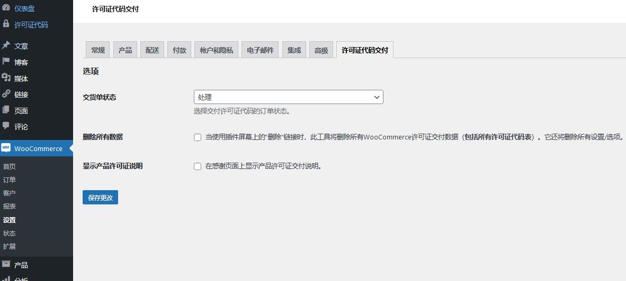Click the 许可证代码交付 page title
The height and width of the screenshot is (281, 626).
click(x=115, y=9)
